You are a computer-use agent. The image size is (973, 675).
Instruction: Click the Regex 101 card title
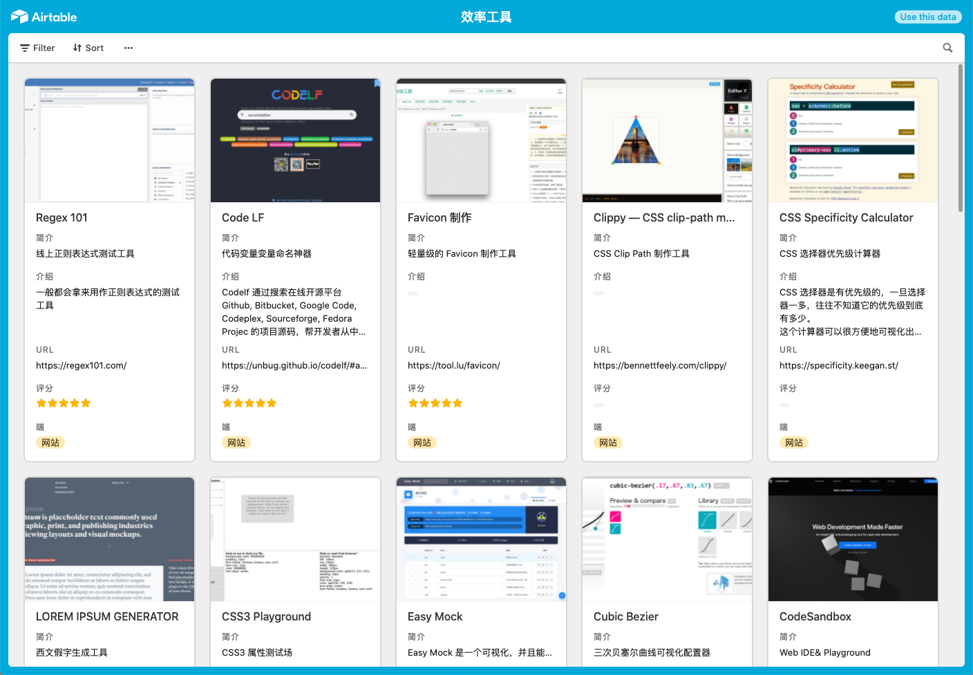pyautogui.click(x=62, y=217)
